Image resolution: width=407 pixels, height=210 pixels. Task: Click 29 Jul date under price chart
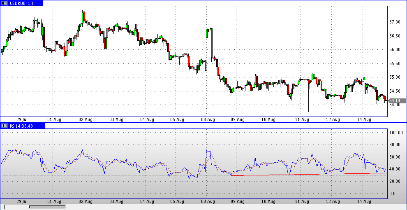tap(22, 119)
